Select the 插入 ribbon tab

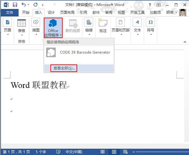coord(38,12)
